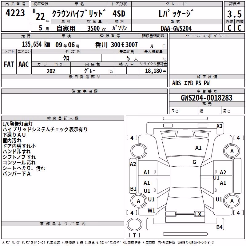Select the chassis number GWS204-0018283
Screen dimensions: 246x246
pos(207,97)
